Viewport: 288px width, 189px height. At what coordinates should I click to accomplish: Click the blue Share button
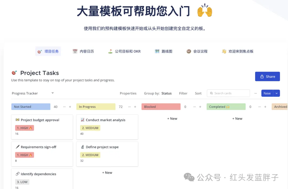point(267,76)
